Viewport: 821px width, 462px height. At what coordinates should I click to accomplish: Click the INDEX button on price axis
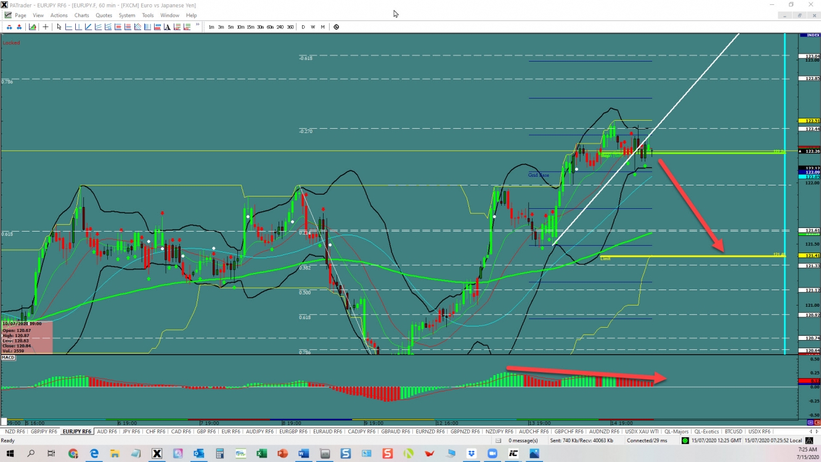(809, 35)
